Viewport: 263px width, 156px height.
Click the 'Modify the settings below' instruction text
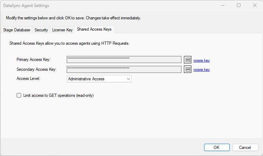click(73, 18)
